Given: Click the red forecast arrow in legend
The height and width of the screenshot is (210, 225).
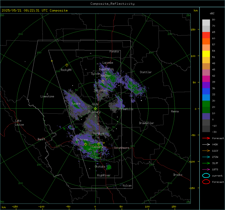Looking at the screenshot, I should (206, 138).
